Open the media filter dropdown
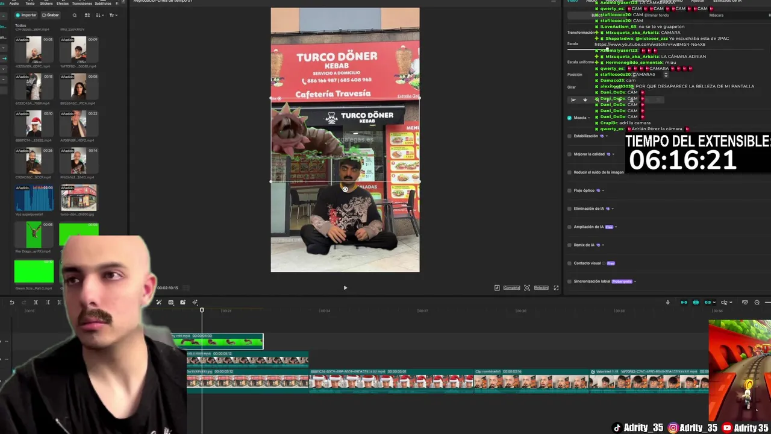771x434 pixels. tap(113, 15)
